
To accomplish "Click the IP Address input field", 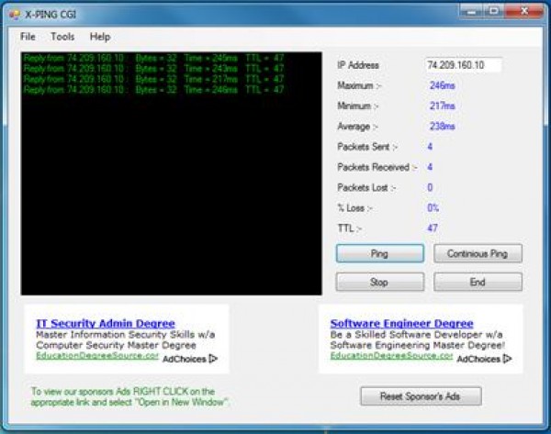I will pyautogui.click(x=464, y=65).
